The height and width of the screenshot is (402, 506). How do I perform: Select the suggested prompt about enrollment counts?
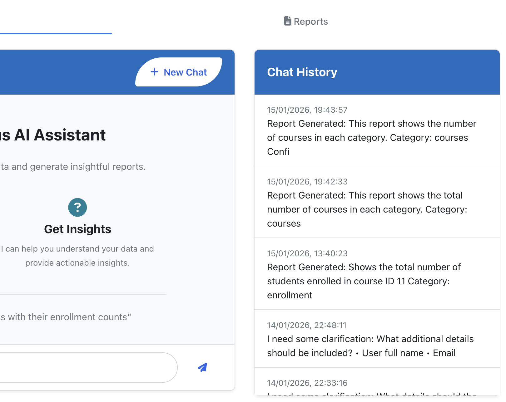click(65, 317)
